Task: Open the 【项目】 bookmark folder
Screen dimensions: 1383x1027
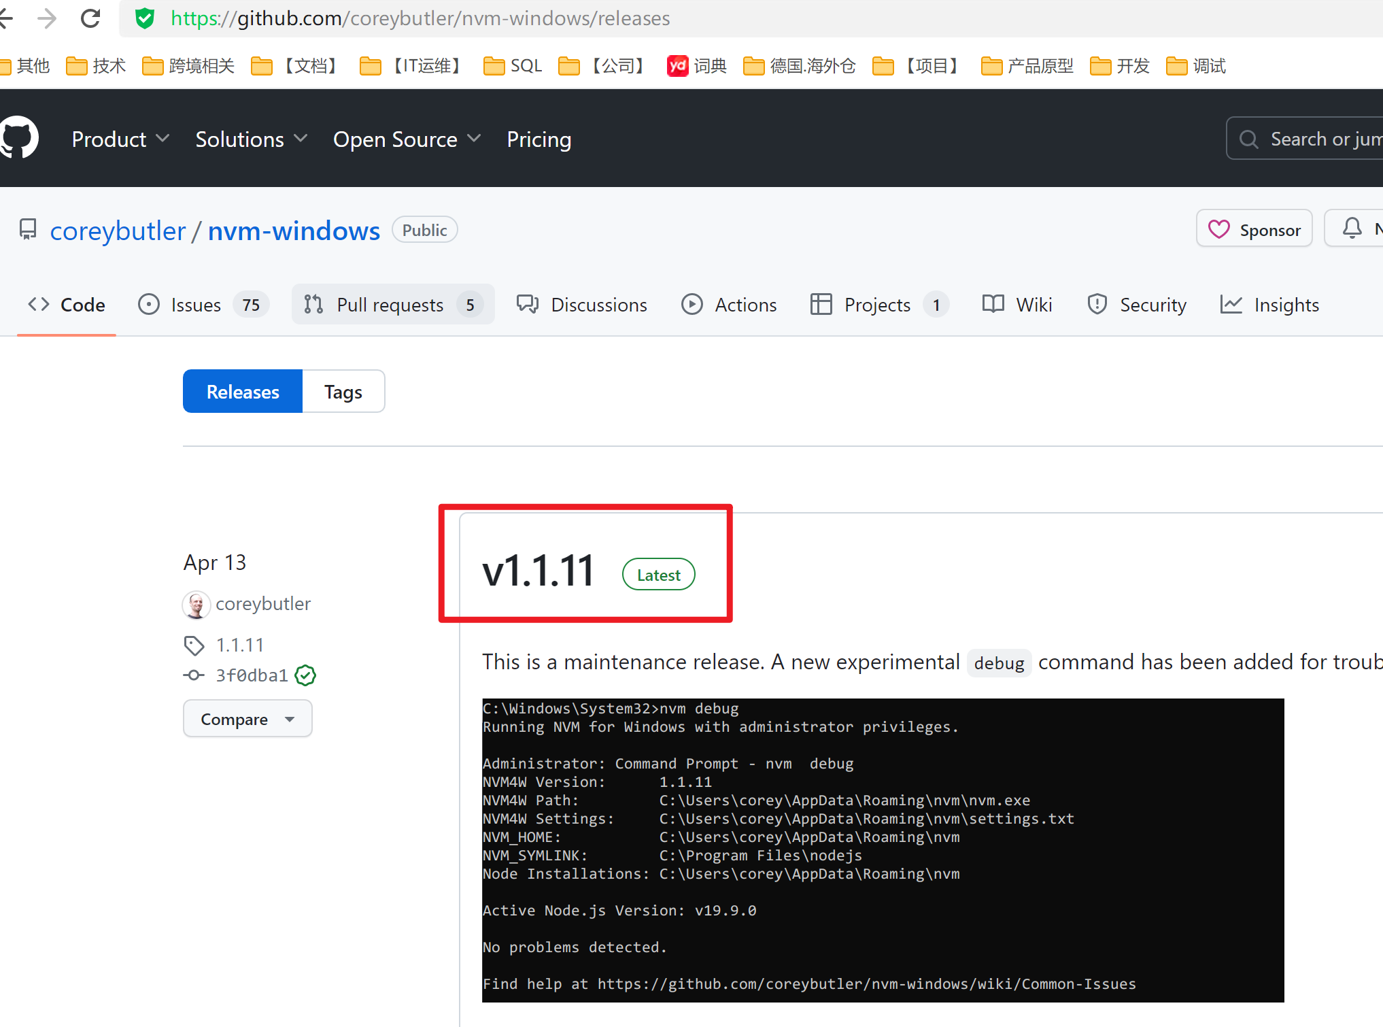Action: 918,66
